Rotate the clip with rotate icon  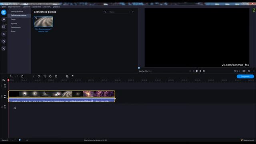tap(39, 76)
